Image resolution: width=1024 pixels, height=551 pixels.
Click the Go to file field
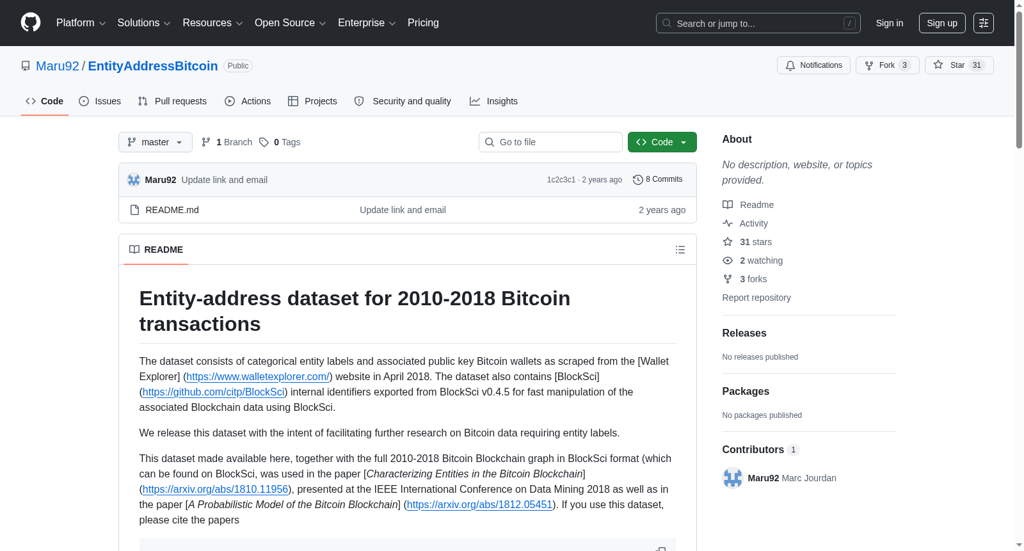[x=550, y=142]
